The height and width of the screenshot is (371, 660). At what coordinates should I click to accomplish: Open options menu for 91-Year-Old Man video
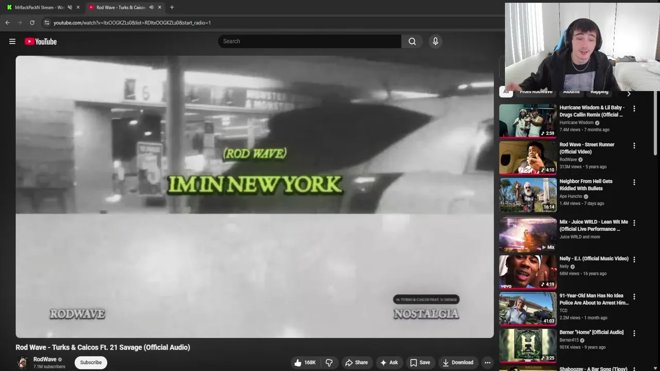(x=634, y=297)
